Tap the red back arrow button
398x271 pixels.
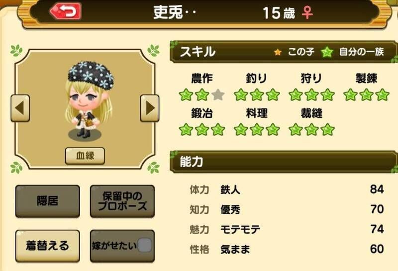tap(66, 11)
